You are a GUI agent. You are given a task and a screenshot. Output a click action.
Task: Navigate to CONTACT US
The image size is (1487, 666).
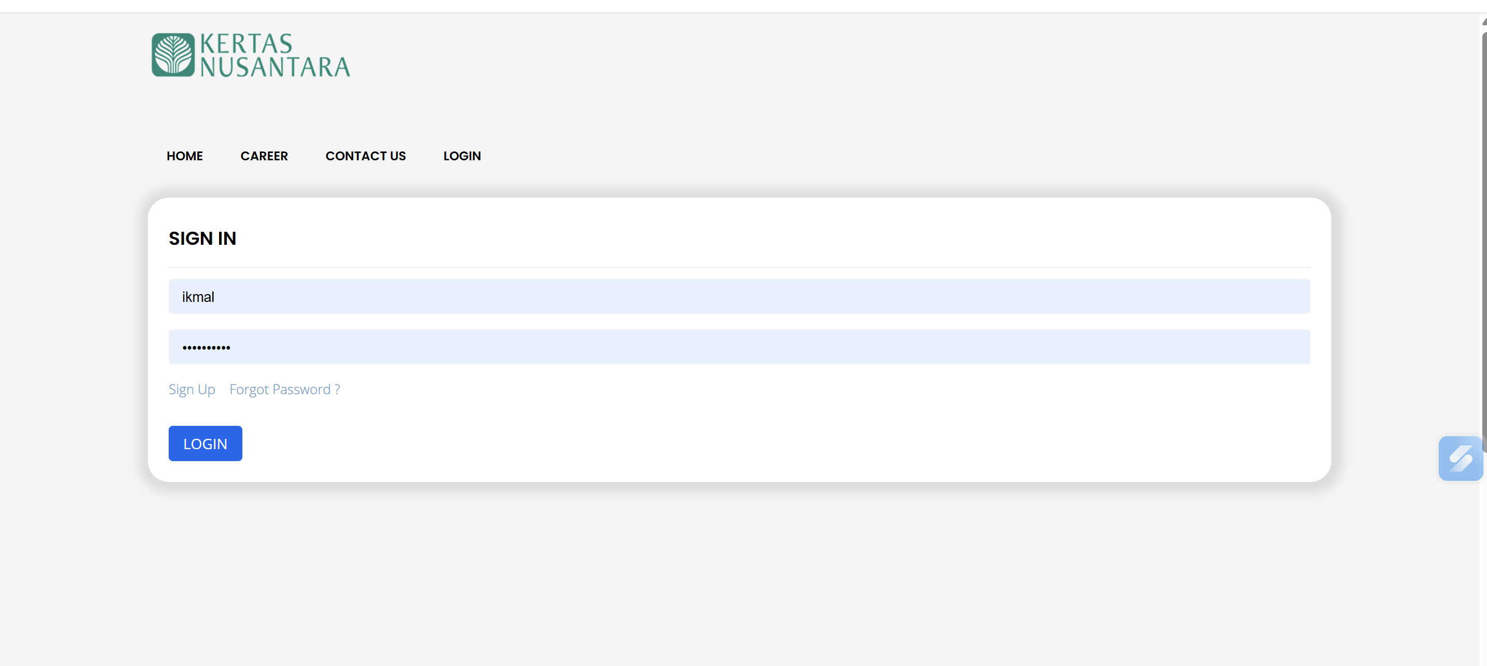(x=365, y=156)
